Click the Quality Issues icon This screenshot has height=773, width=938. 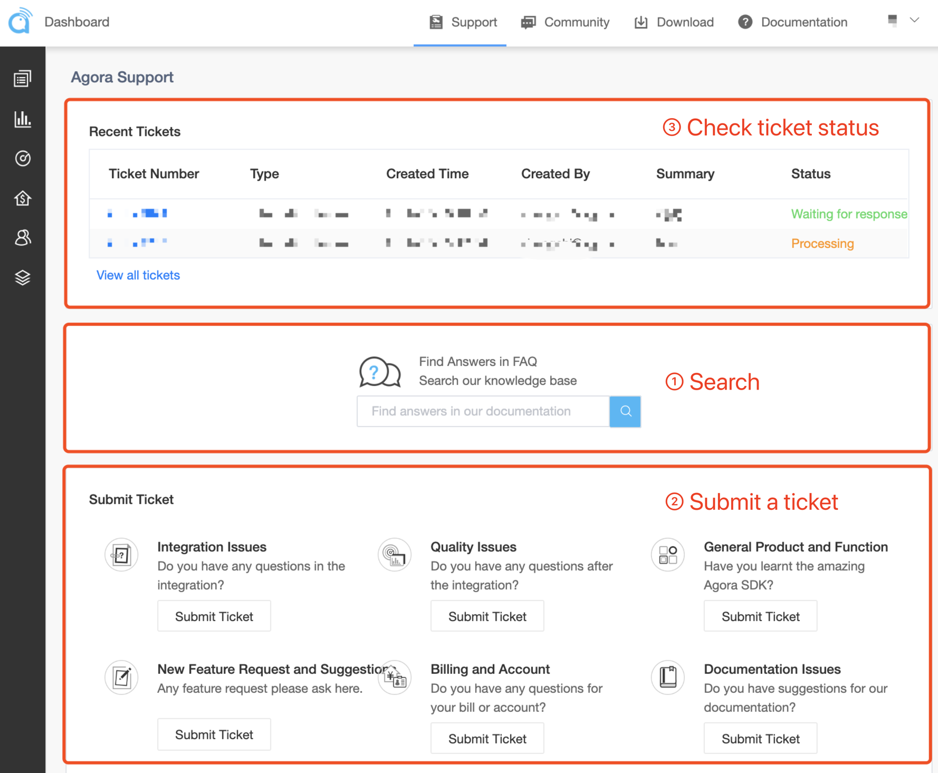click(x=395, y=555)
